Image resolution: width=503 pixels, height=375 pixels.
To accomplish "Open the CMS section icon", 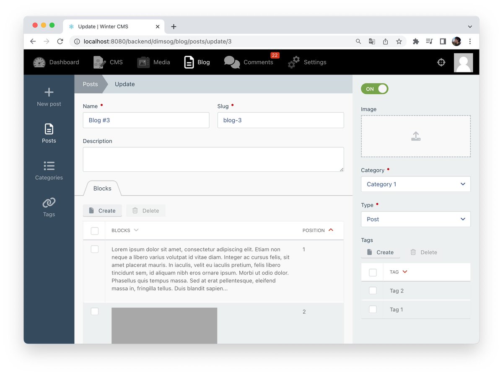I will click(100, 62).
